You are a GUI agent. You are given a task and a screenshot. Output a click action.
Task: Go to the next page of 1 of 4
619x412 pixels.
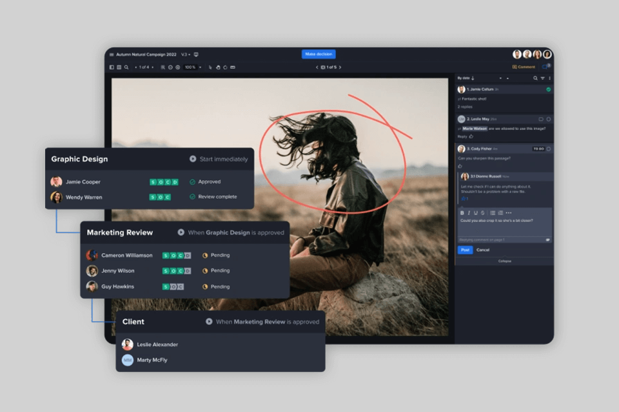pos(153,68)
